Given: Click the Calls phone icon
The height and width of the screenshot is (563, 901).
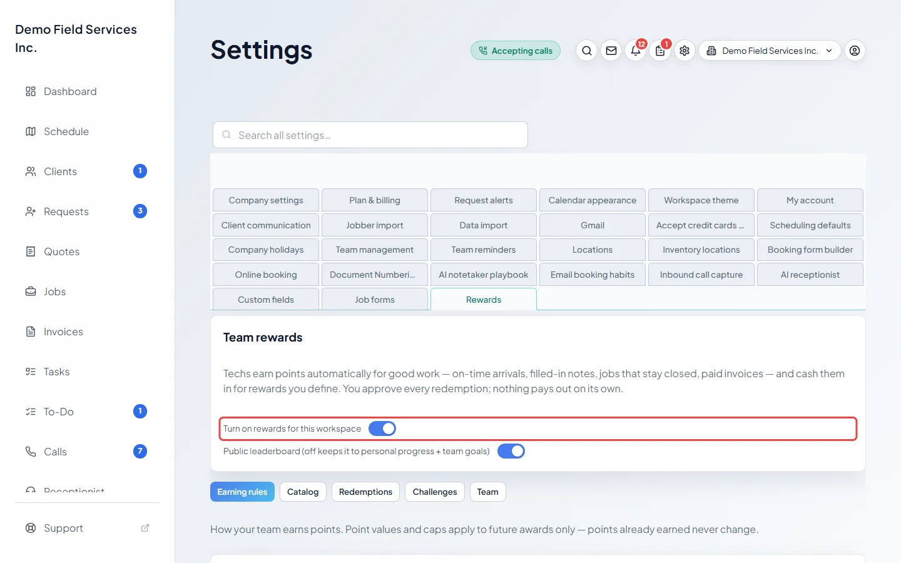Looking at the screenshot, I should point(31,452).
